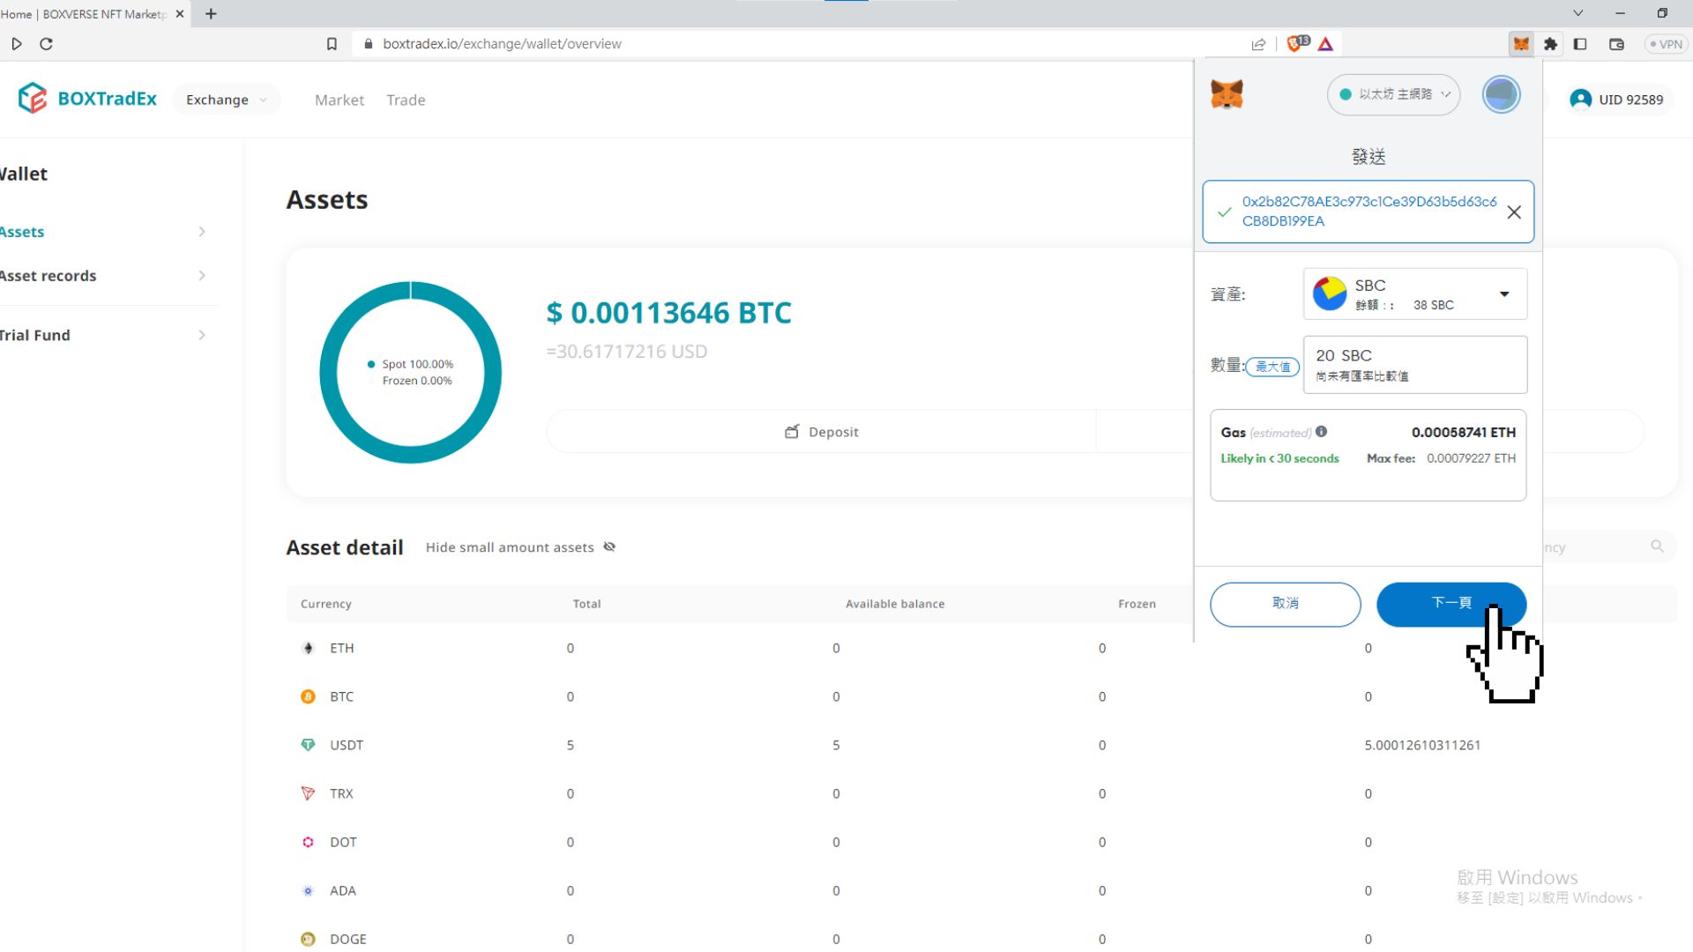Click the Brave Shields lion icon
The height and width of the screenshot is (952, 1693).
[1295, 43]
